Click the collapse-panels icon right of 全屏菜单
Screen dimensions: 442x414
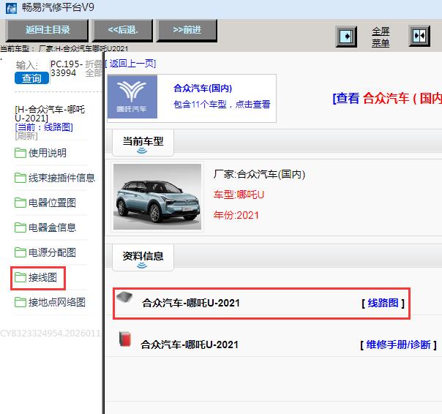point(419,36)
